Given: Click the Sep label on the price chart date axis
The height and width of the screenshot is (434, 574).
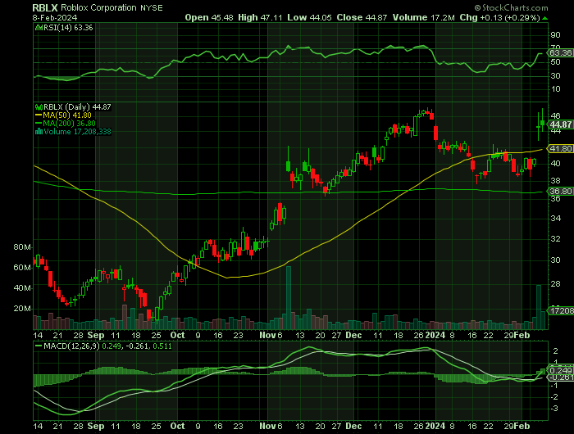Looking at the screenshot, I should pos(96,335).
